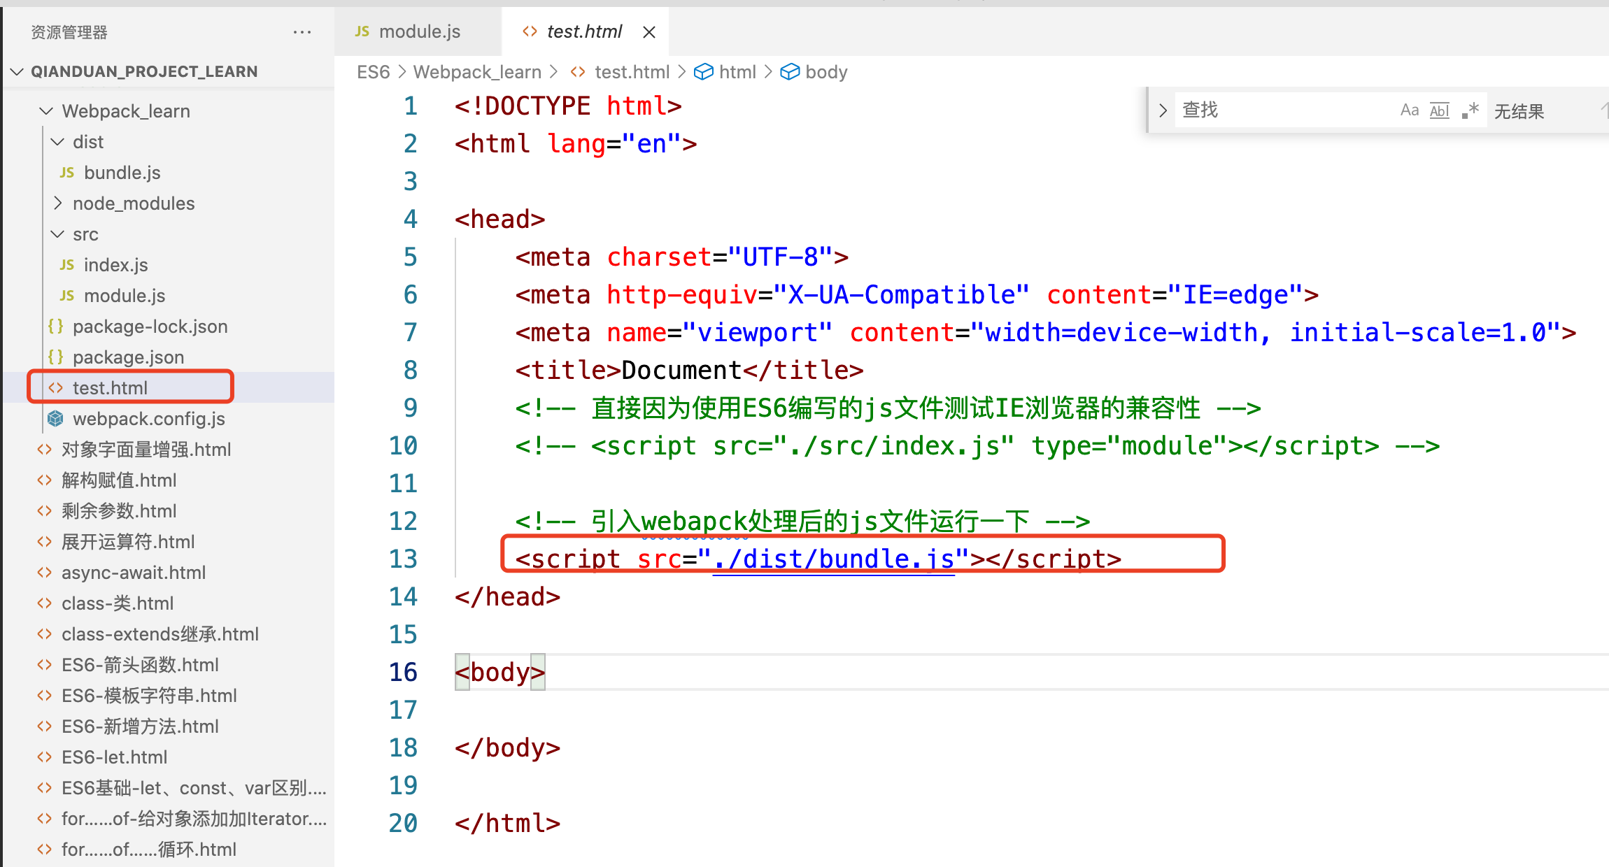The width and height of the screenshot is (1609, 867).
Task: Expand the replace toggle arrow in find widget
Action: pyautogui.click(x=1163, y=110)
